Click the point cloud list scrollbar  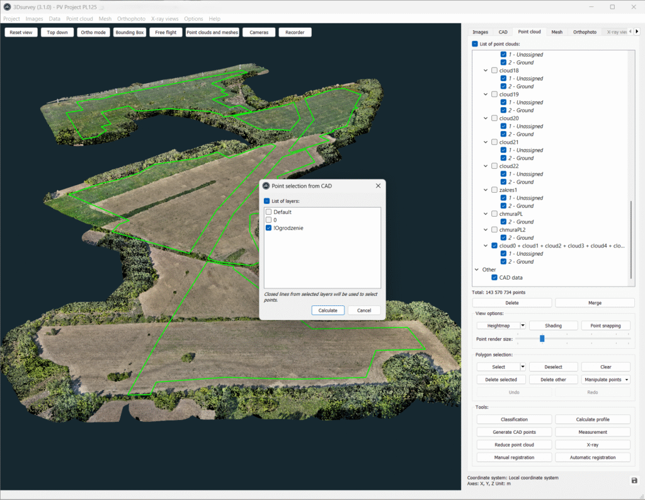[631, 240]
